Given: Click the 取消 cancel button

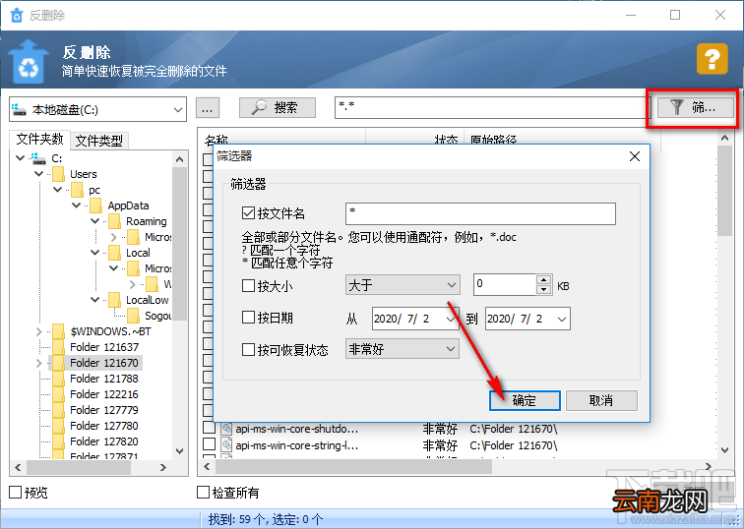Looking at the screenshot, I should point(601,400).
